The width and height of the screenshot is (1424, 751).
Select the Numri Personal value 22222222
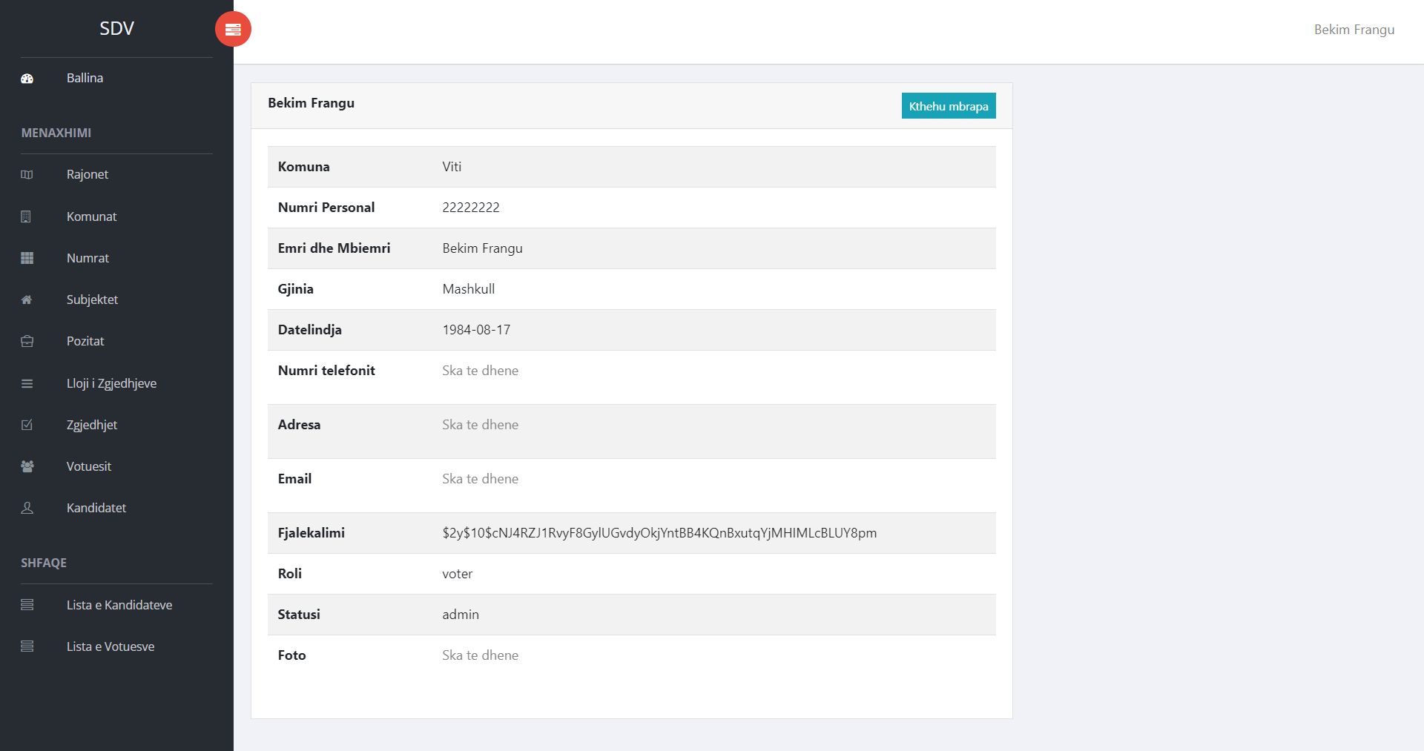tap(471, 208)
